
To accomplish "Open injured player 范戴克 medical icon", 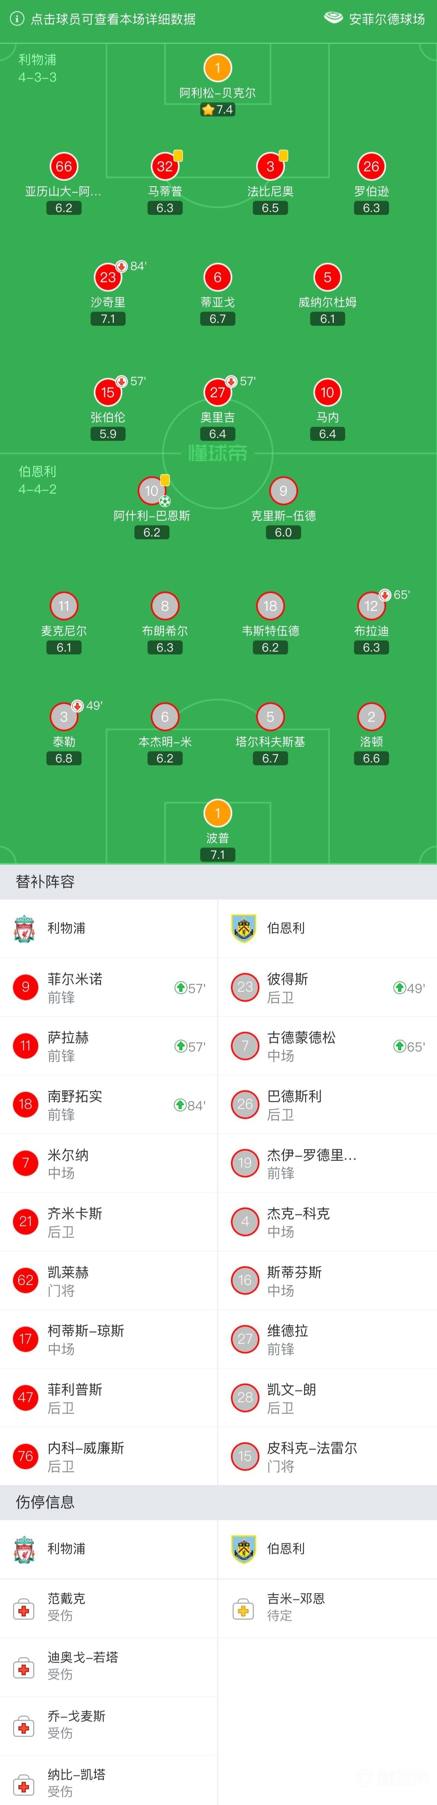I will (x=23, y=1608).
